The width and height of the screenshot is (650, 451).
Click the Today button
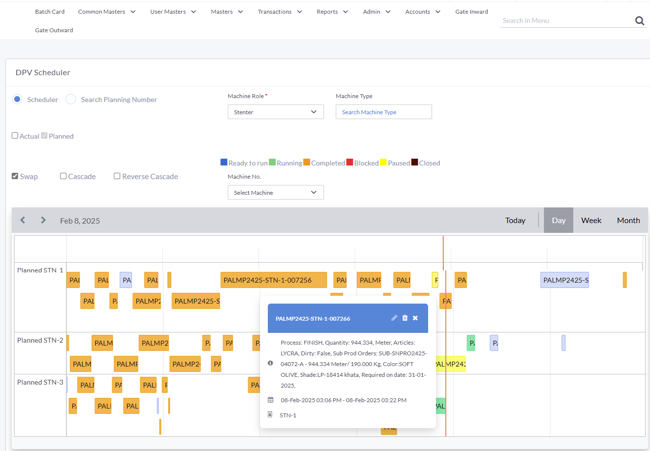[x=515, y=221]
